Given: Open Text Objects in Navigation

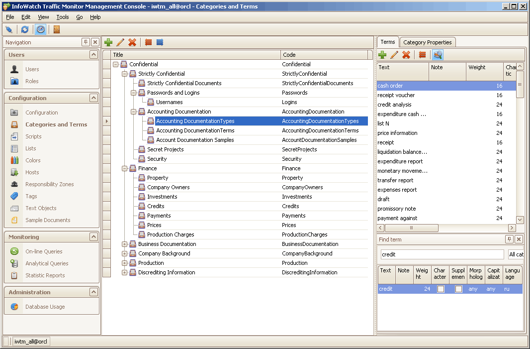Looking at the screenshot, I should tap(41, 208).
